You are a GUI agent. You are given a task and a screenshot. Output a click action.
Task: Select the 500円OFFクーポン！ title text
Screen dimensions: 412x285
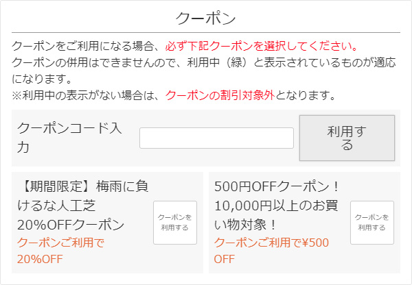coord(277,186)
